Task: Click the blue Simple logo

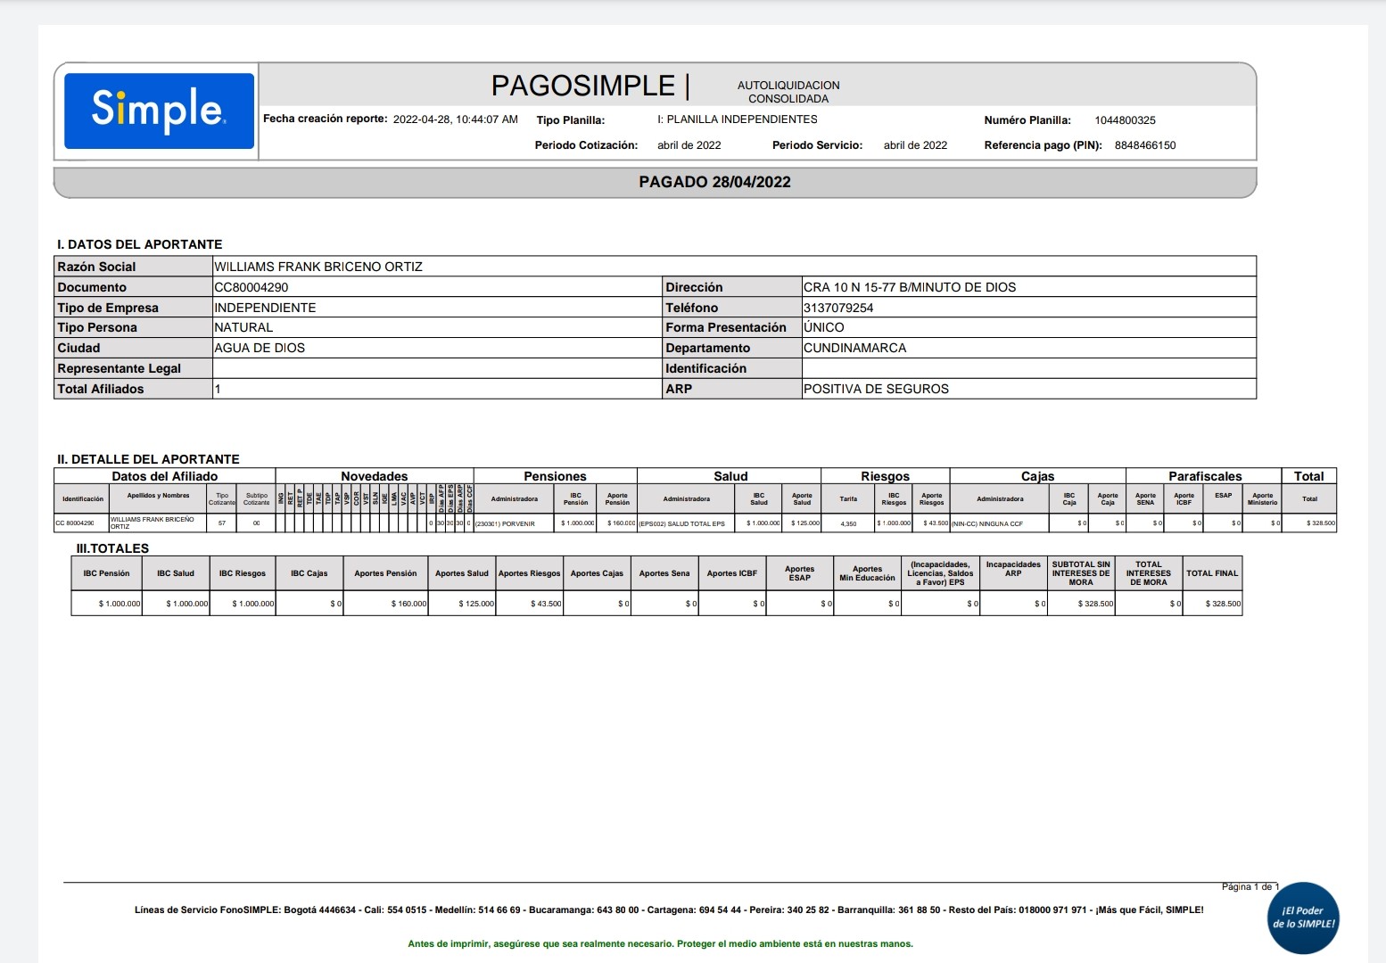Action: pyautogui.click(x=159, y=111)
